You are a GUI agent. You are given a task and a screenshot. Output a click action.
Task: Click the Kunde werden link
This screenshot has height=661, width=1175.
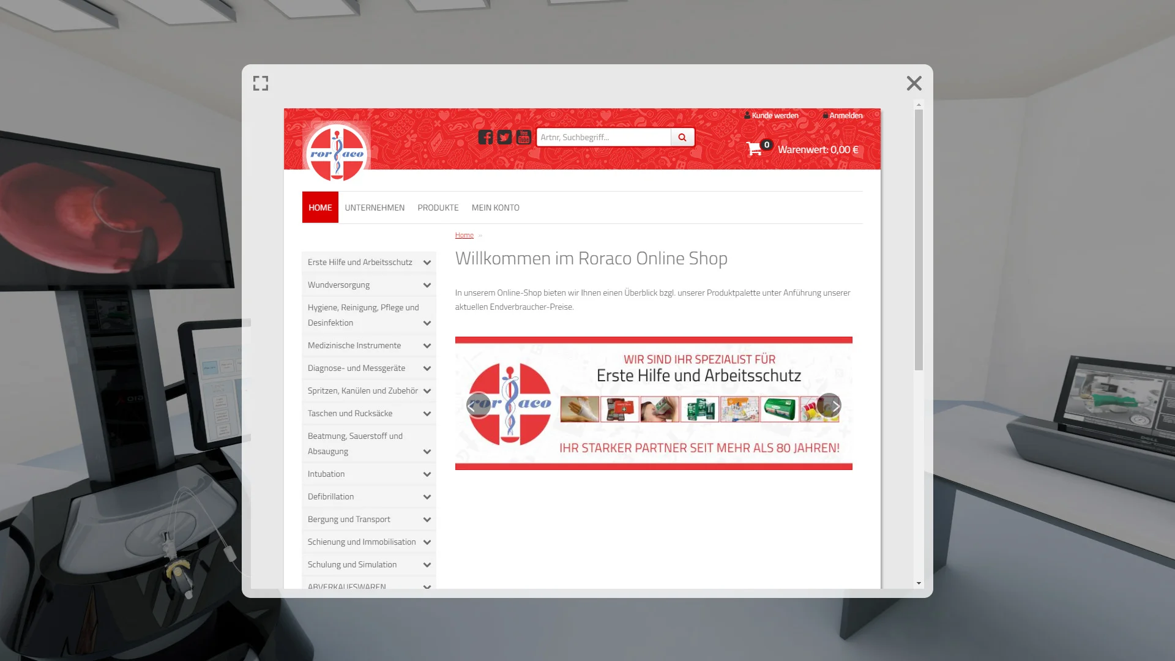[x=775, y=115]
